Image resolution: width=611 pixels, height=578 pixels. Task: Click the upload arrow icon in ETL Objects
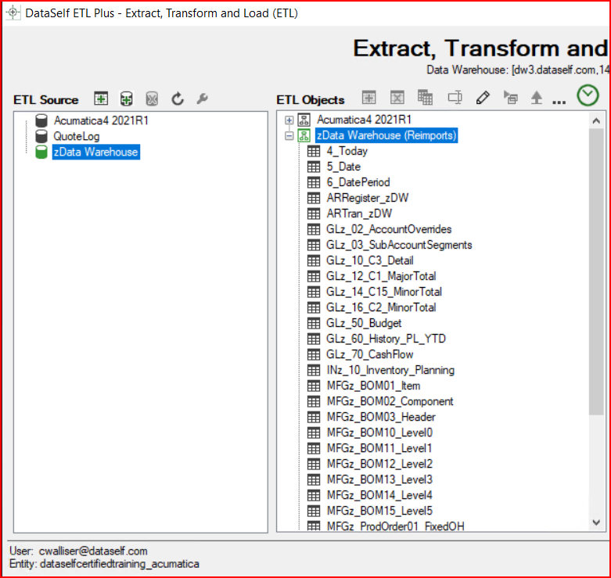click(x=537, y=98)
